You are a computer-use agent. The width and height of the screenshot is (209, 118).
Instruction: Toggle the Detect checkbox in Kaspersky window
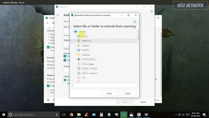point(48,47)
